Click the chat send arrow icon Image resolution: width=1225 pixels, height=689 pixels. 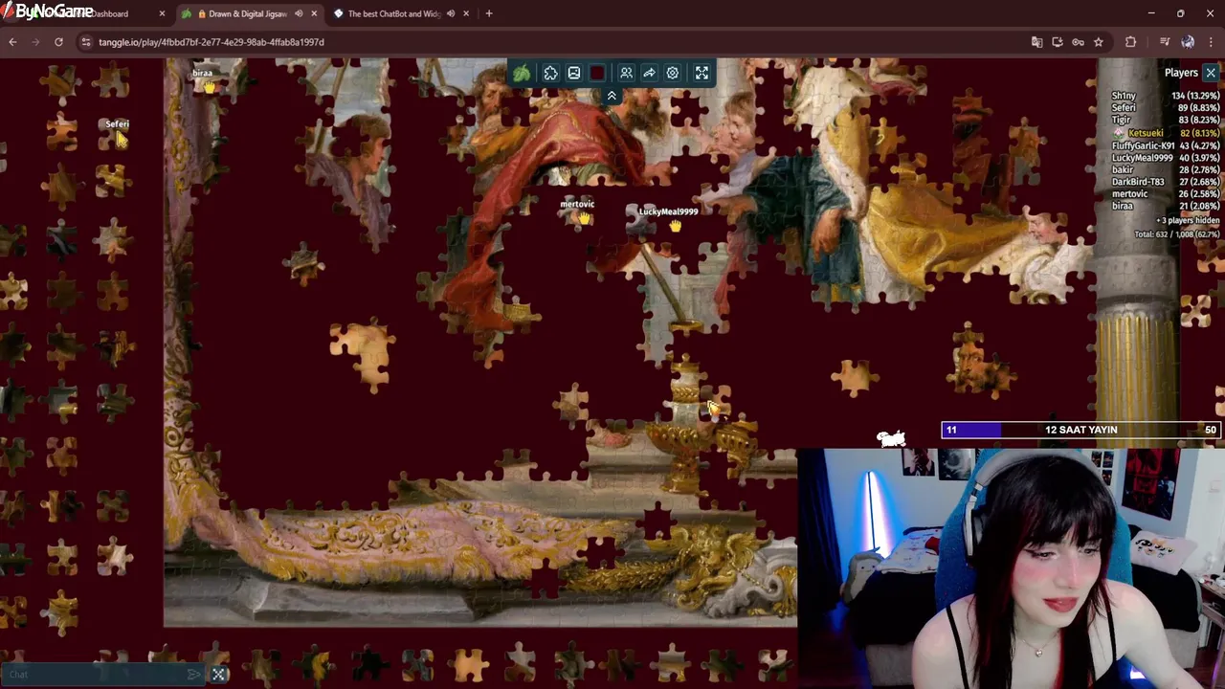point(194,675)
